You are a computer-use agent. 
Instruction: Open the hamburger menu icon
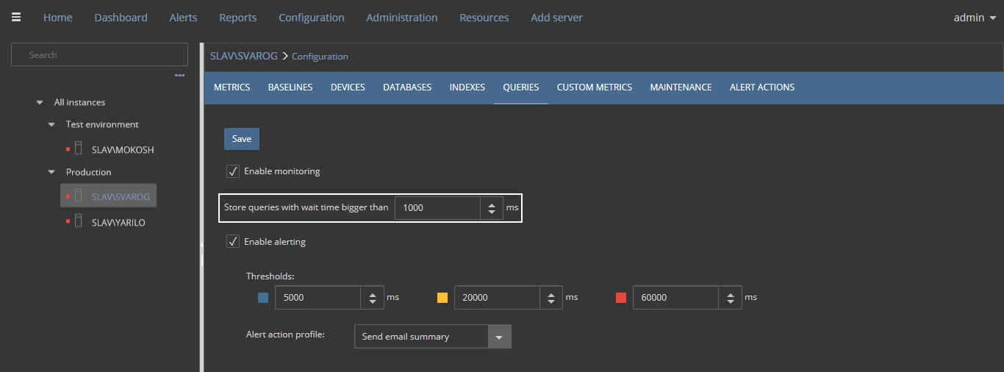16,18
